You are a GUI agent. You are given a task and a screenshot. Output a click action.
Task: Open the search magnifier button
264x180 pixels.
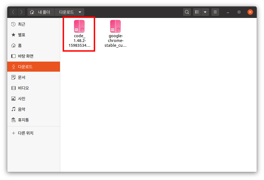187,12
